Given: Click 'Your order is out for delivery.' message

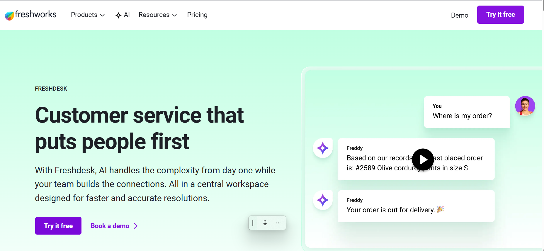Looking at the screenshot, I should pos(416,206).
